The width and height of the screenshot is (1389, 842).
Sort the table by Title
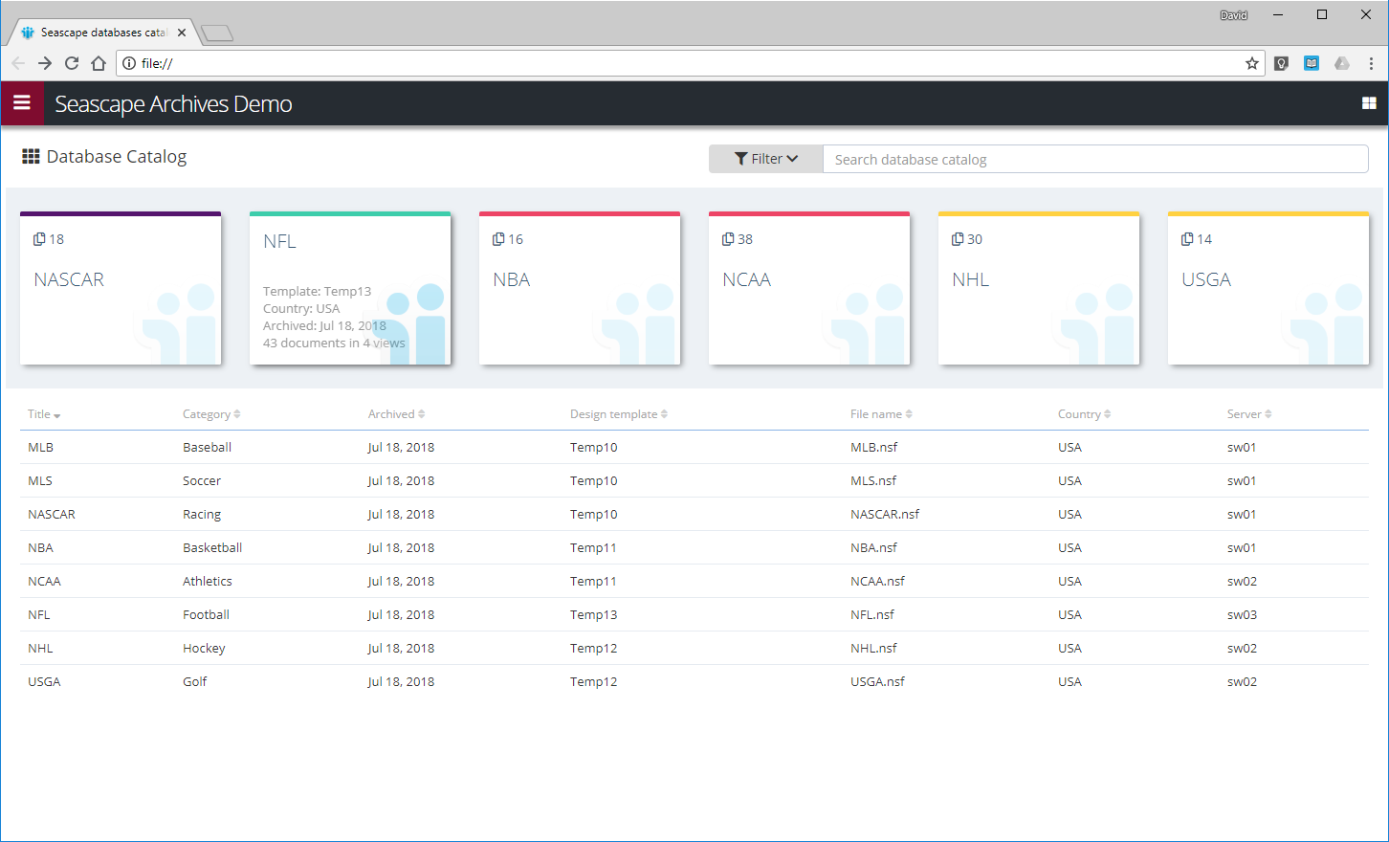pos(44,414)
